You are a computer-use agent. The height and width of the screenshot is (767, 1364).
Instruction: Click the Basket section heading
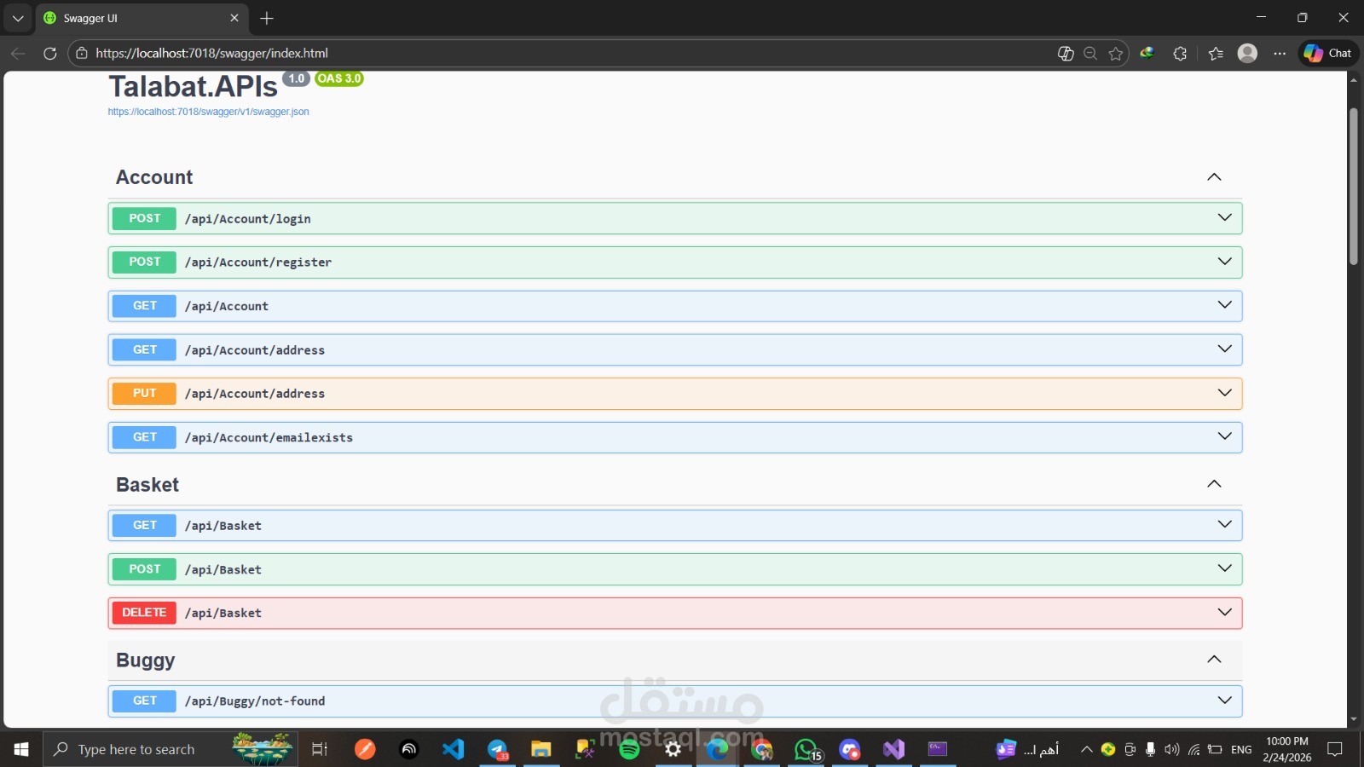tap(147, 485)
